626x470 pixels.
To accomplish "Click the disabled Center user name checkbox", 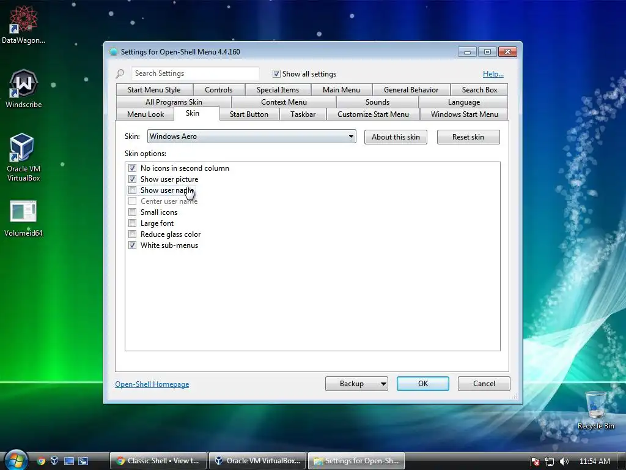I will click(x=132, y=201).
